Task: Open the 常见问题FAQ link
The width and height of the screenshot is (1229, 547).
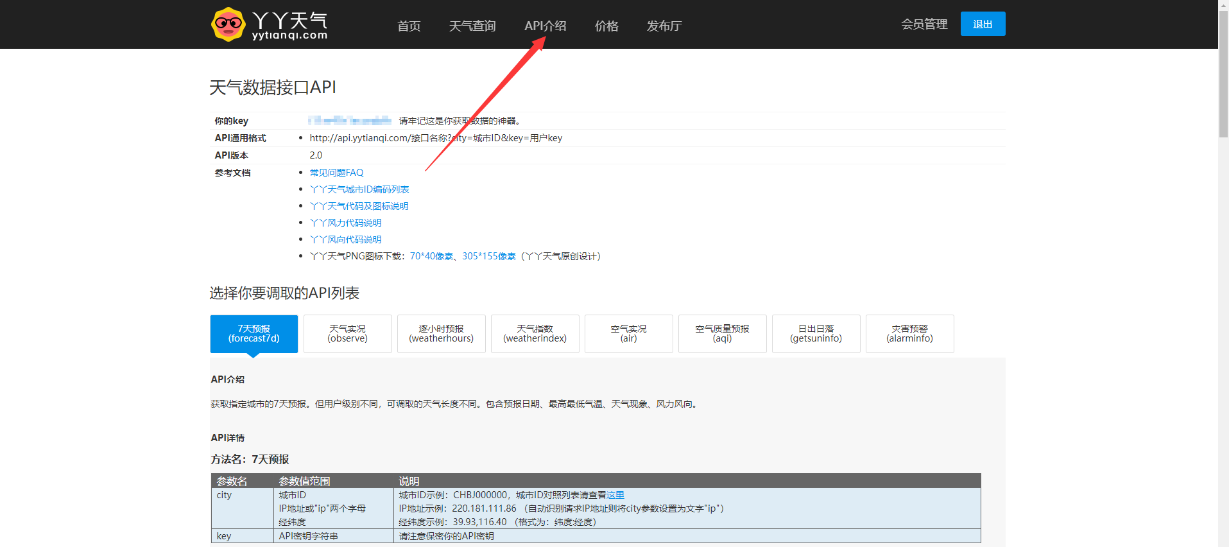Action: [336, 173]
